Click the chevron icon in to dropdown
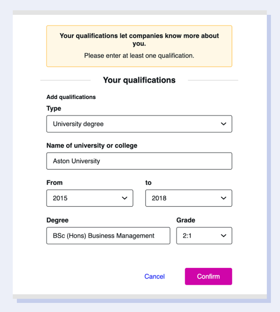Image resolution: width=280 pixels, height=312 pixels. (x=224, y=198)
